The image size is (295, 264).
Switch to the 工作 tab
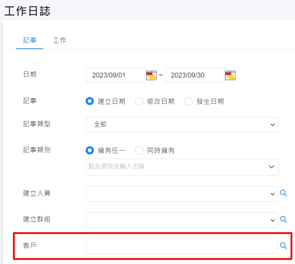[x=59, y=40]
